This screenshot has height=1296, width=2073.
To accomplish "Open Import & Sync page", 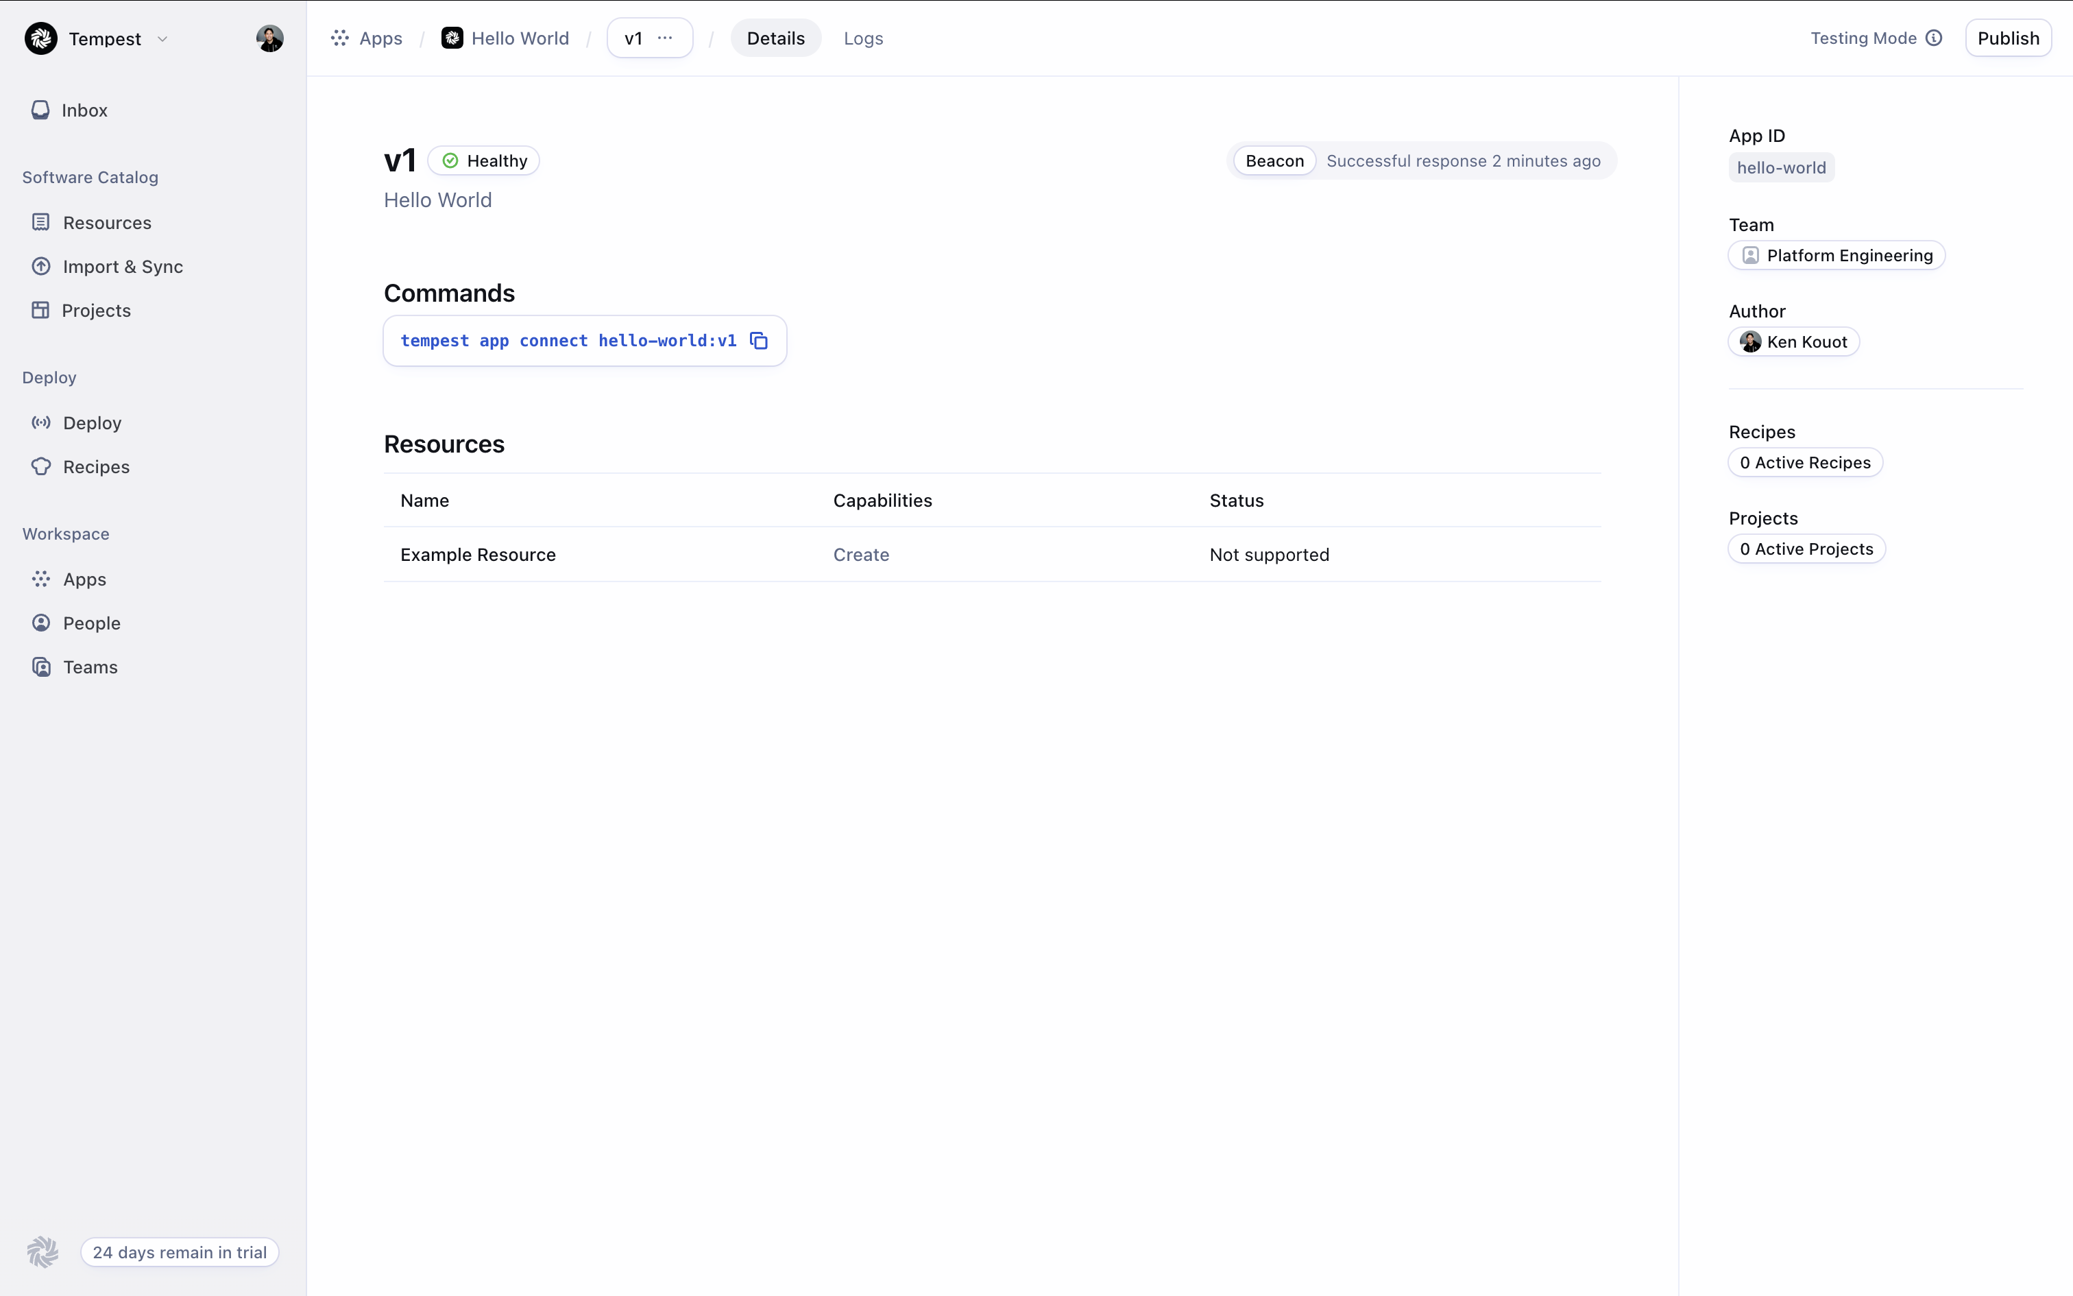I will (x=123, y=267).
